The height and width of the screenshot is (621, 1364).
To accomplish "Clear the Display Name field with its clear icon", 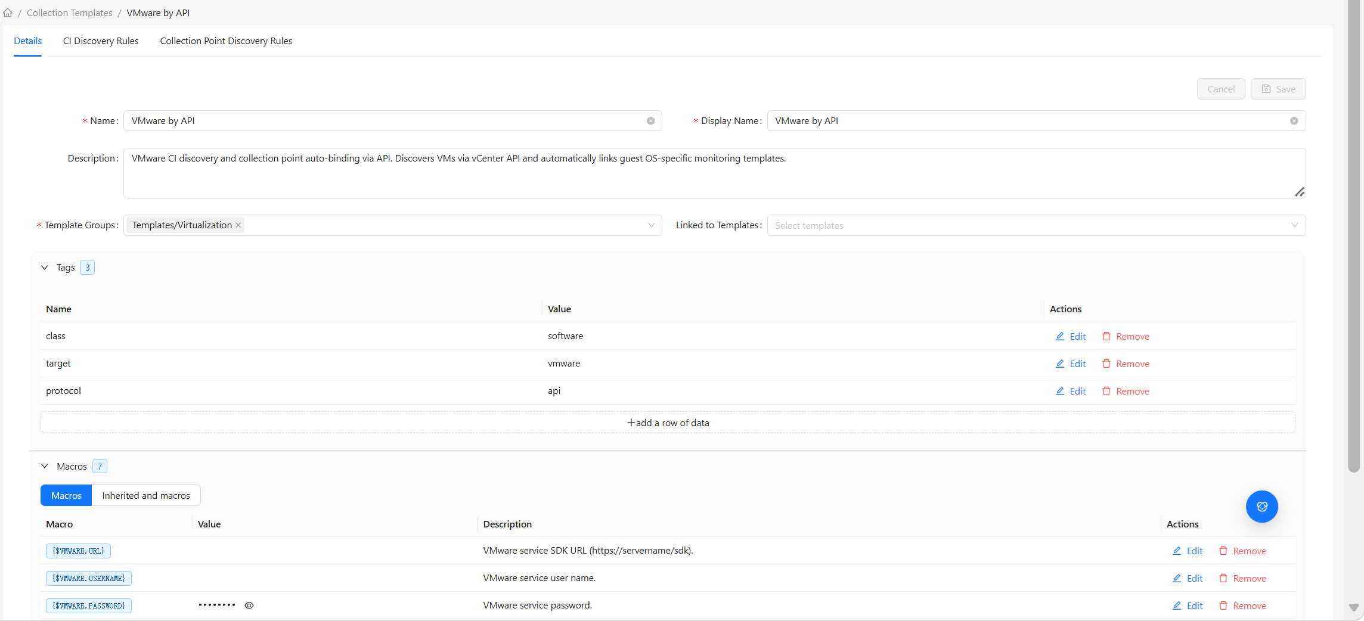I will pyautogui.click(x=1294, y=121).
